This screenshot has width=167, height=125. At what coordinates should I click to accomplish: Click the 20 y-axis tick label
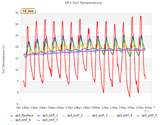[x=17, y=47]
